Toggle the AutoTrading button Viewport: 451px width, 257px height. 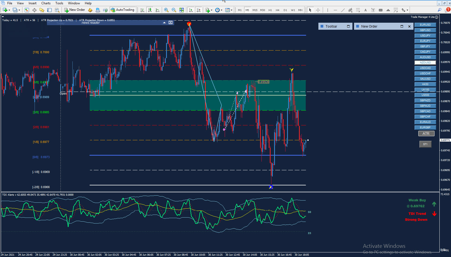coord(122,10)
